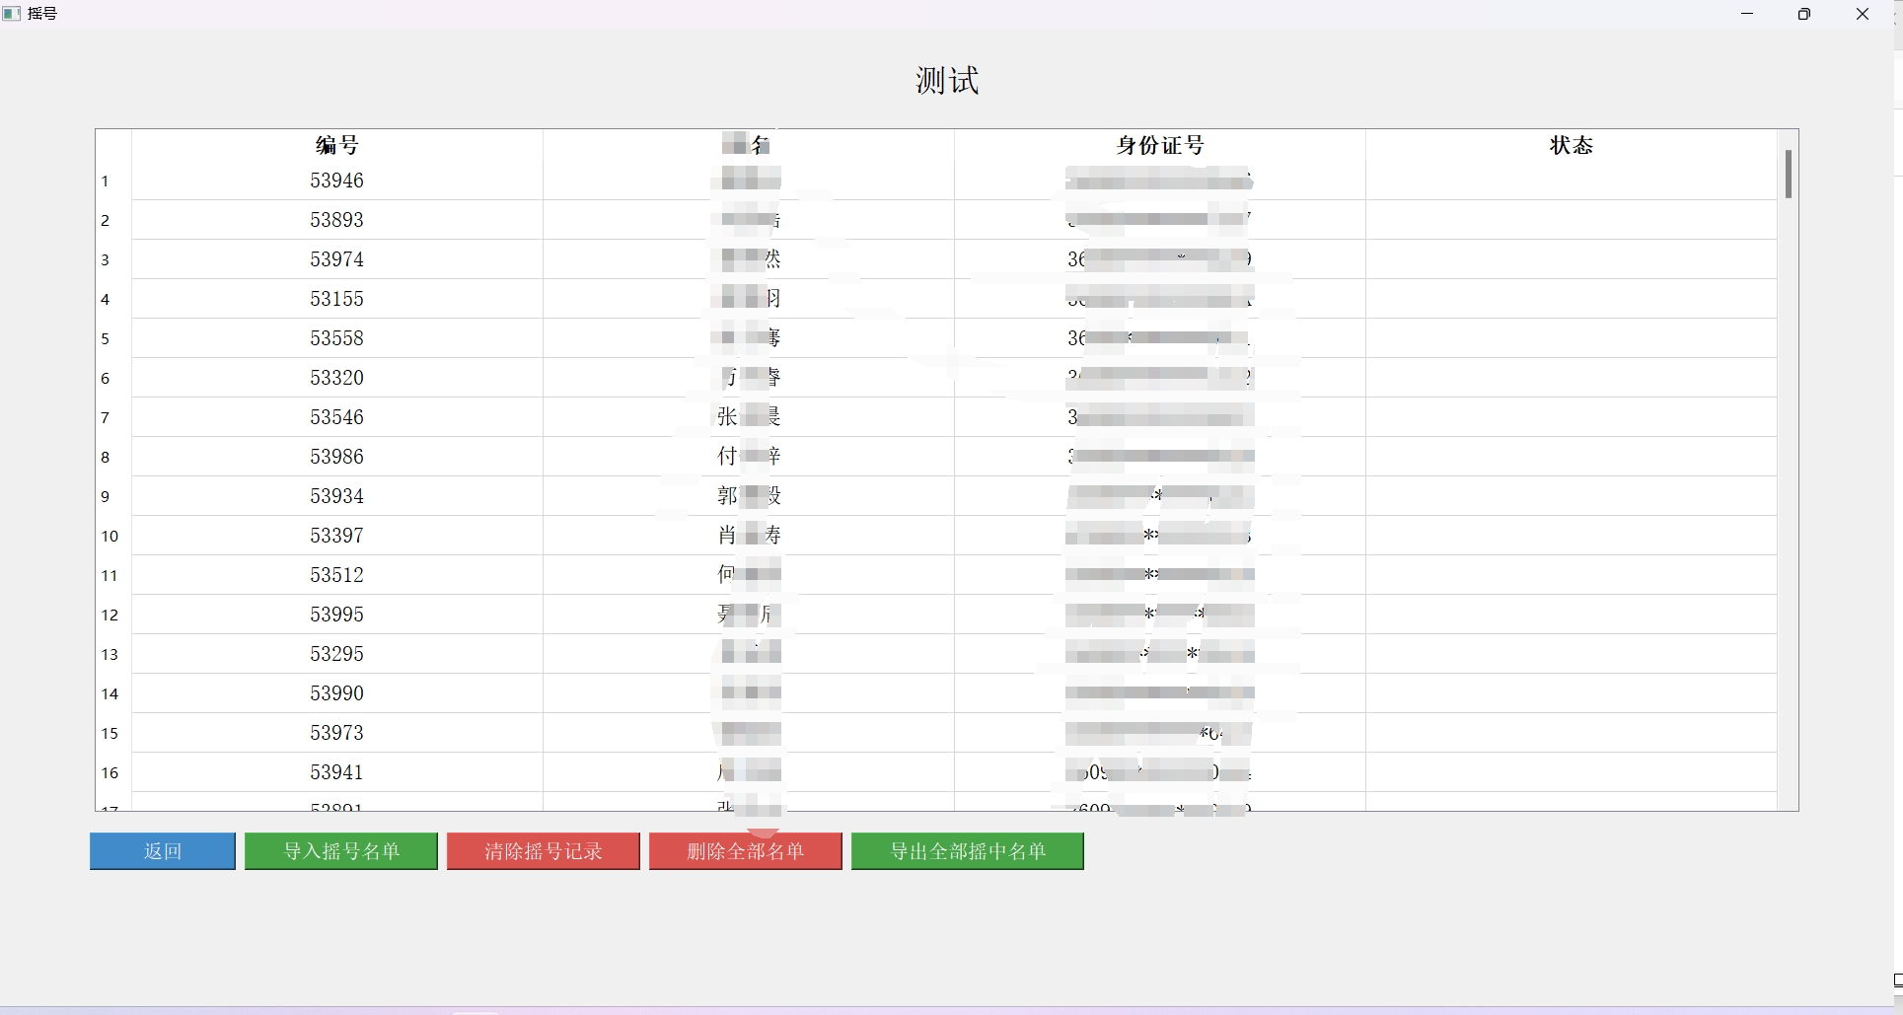Click the 身份证号 column header

point(1160,145)
